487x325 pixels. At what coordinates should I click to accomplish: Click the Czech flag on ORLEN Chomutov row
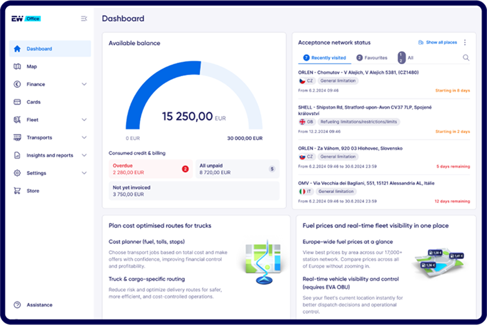point(302,81)
